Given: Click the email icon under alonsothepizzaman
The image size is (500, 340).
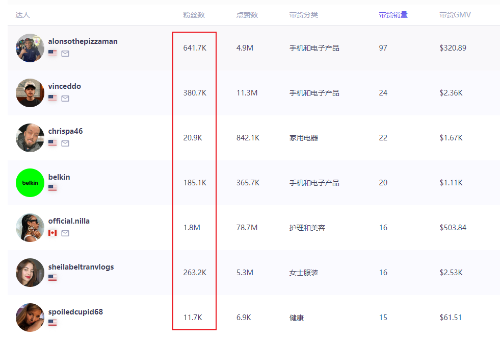Looking at the screenshot, I should click(65, 54).
